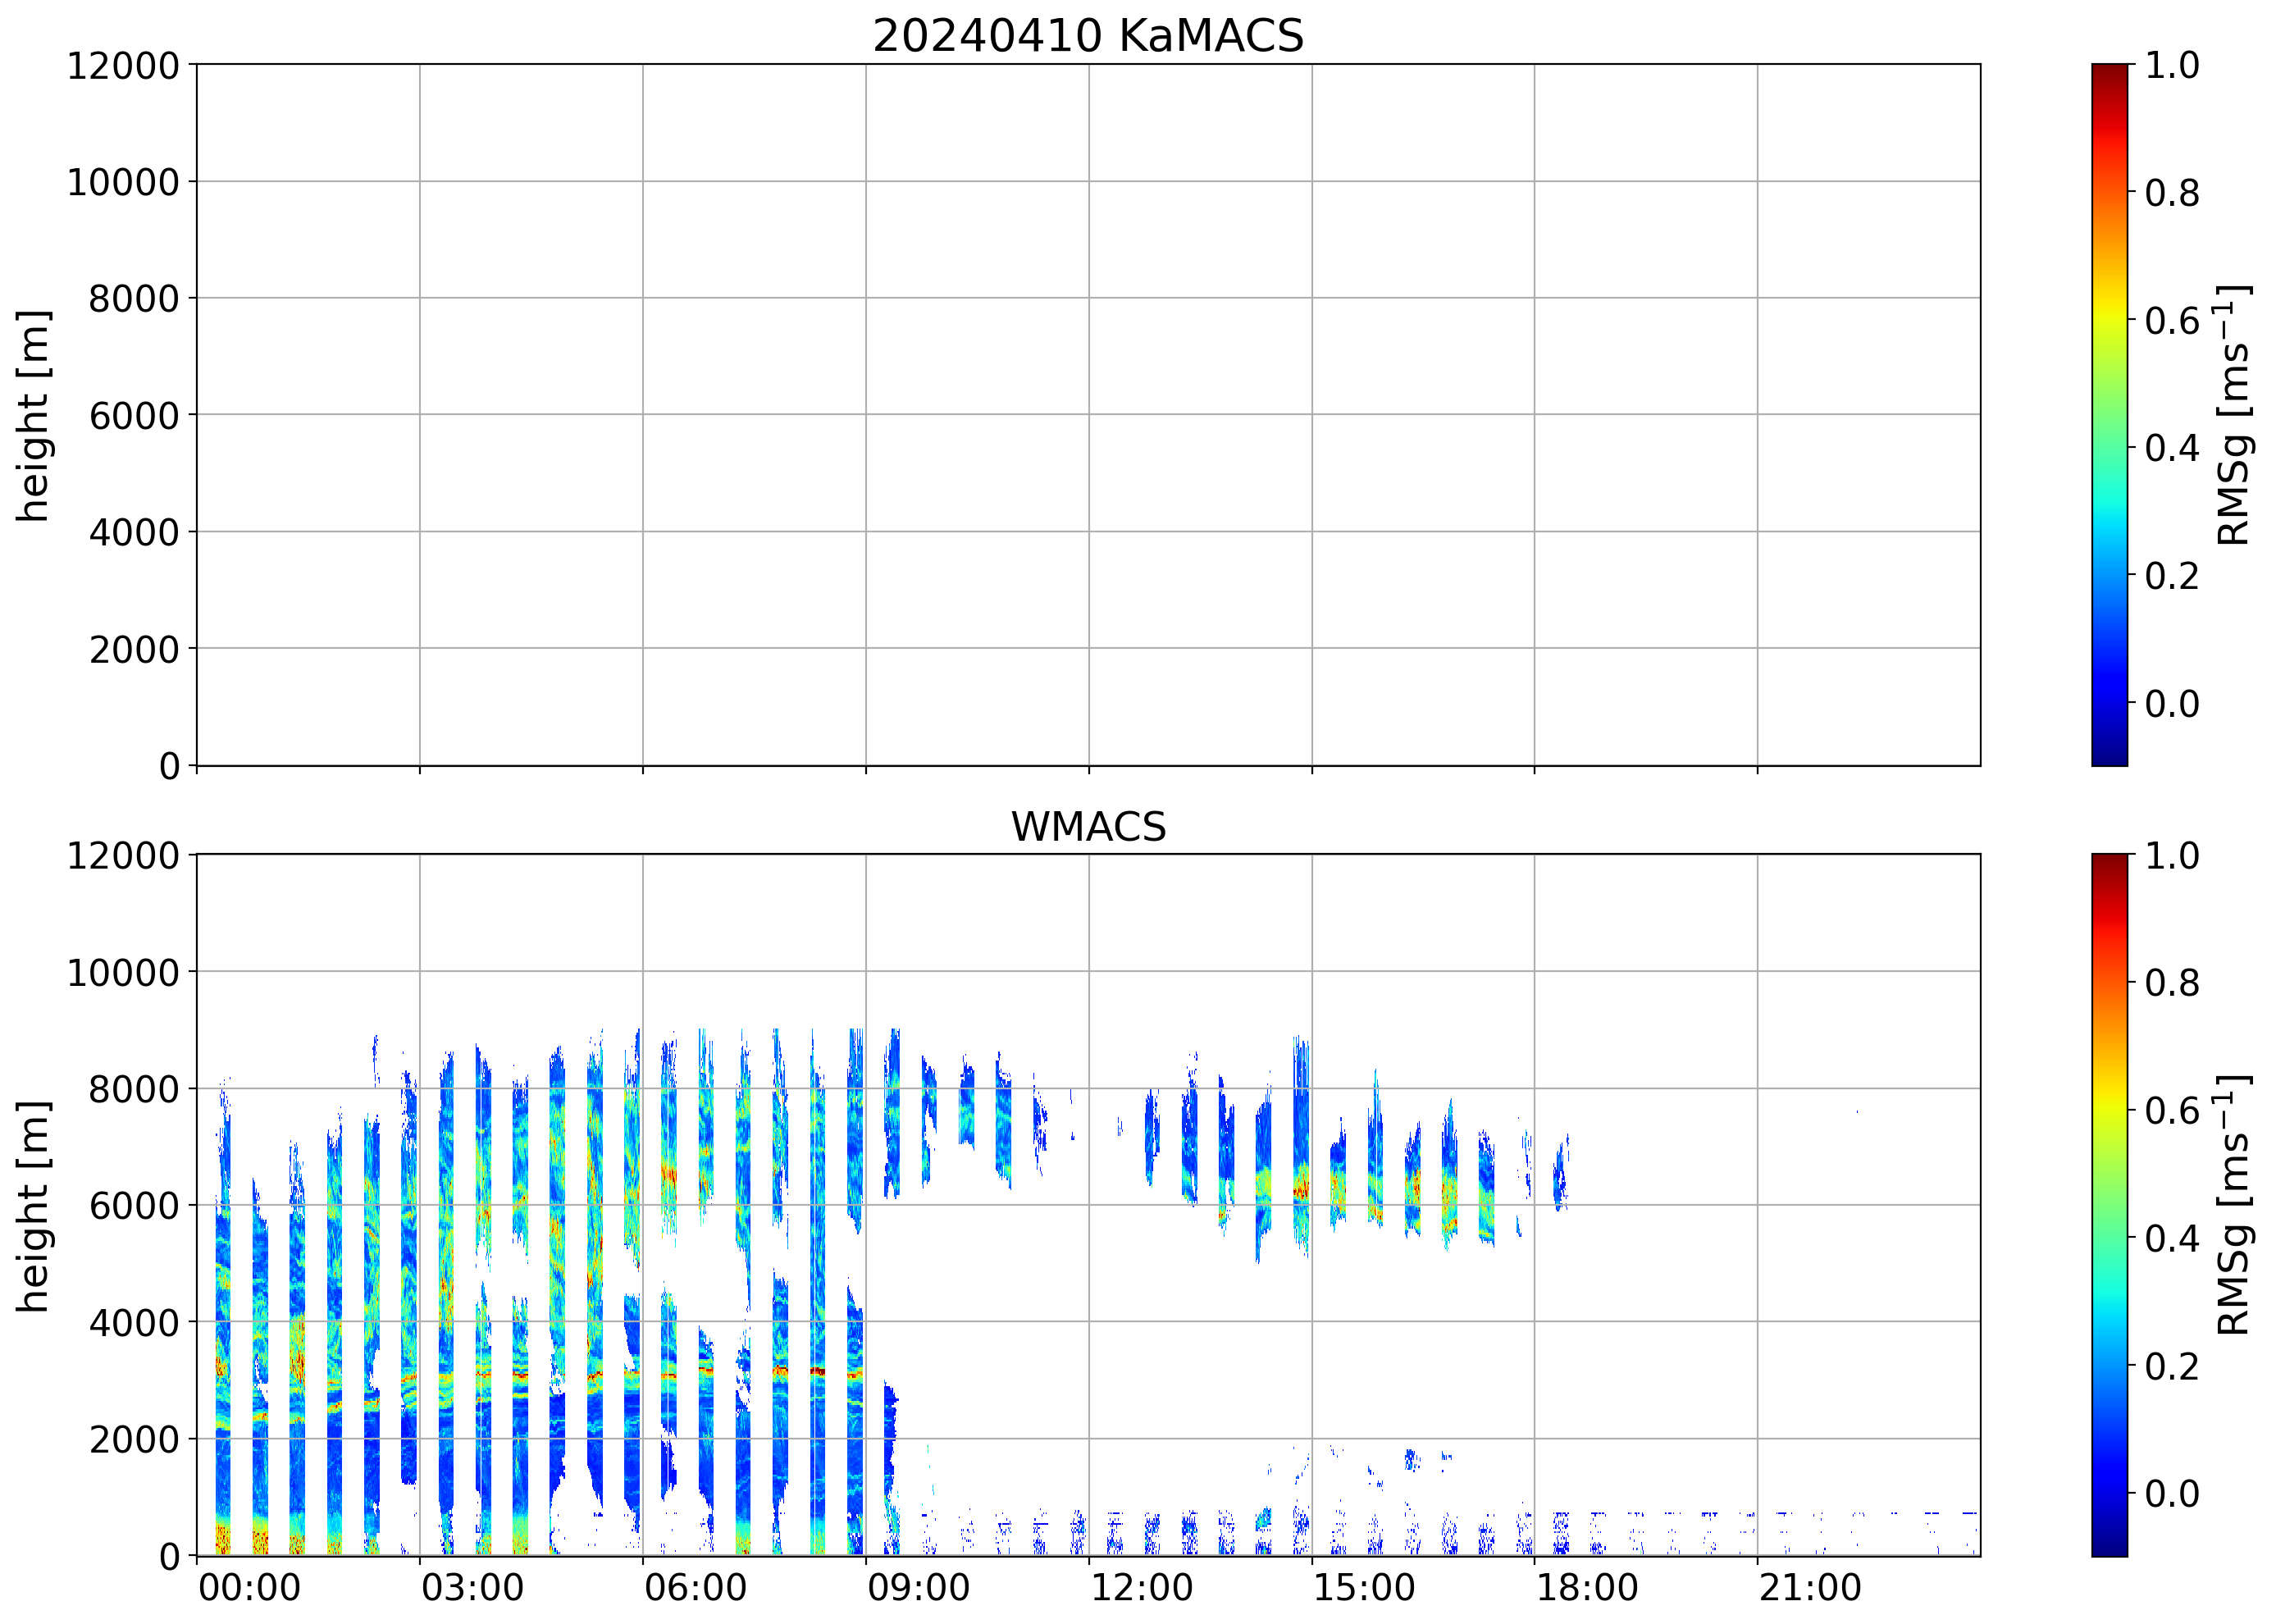
Task: Click the '1.0' label on the top colorbar
Action: pos(2171,66)
